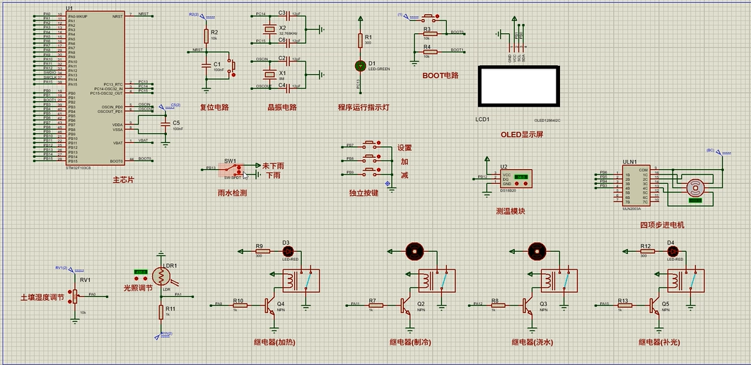
Task: Select transistor Q4 of heating relay
Action: [270, 305]
